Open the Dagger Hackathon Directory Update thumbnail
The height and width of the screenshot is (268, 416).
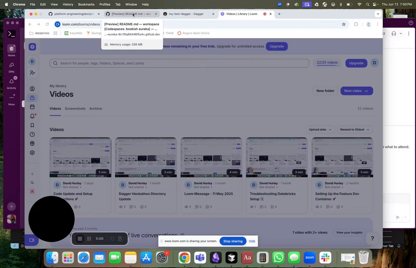click(146, 157)
